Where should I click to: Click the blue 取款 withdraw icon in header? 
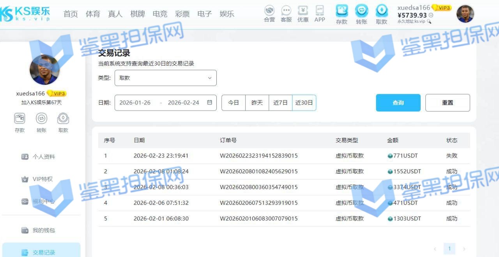[382, 11]
